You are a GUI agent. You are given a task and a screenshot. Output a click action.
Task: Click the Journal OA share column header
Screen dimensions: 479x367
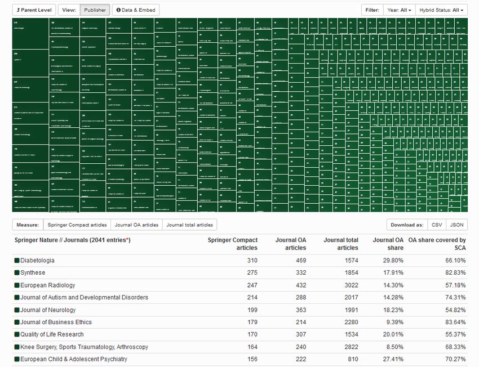(x=388, y=244)
